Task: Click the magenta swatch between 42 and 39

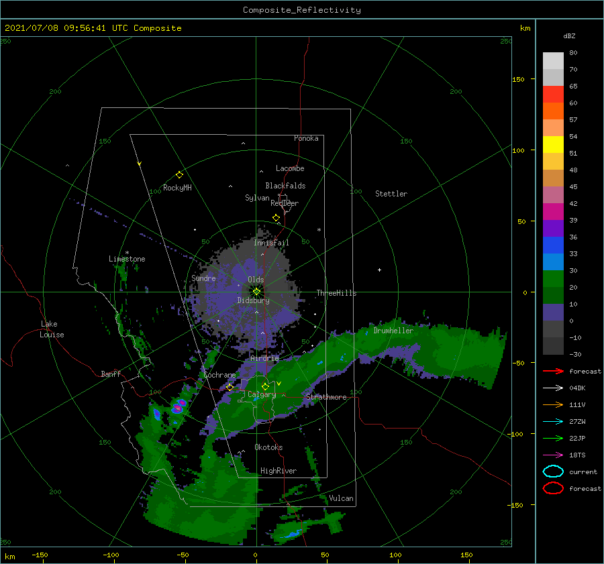Action: [x=553, y=211]
